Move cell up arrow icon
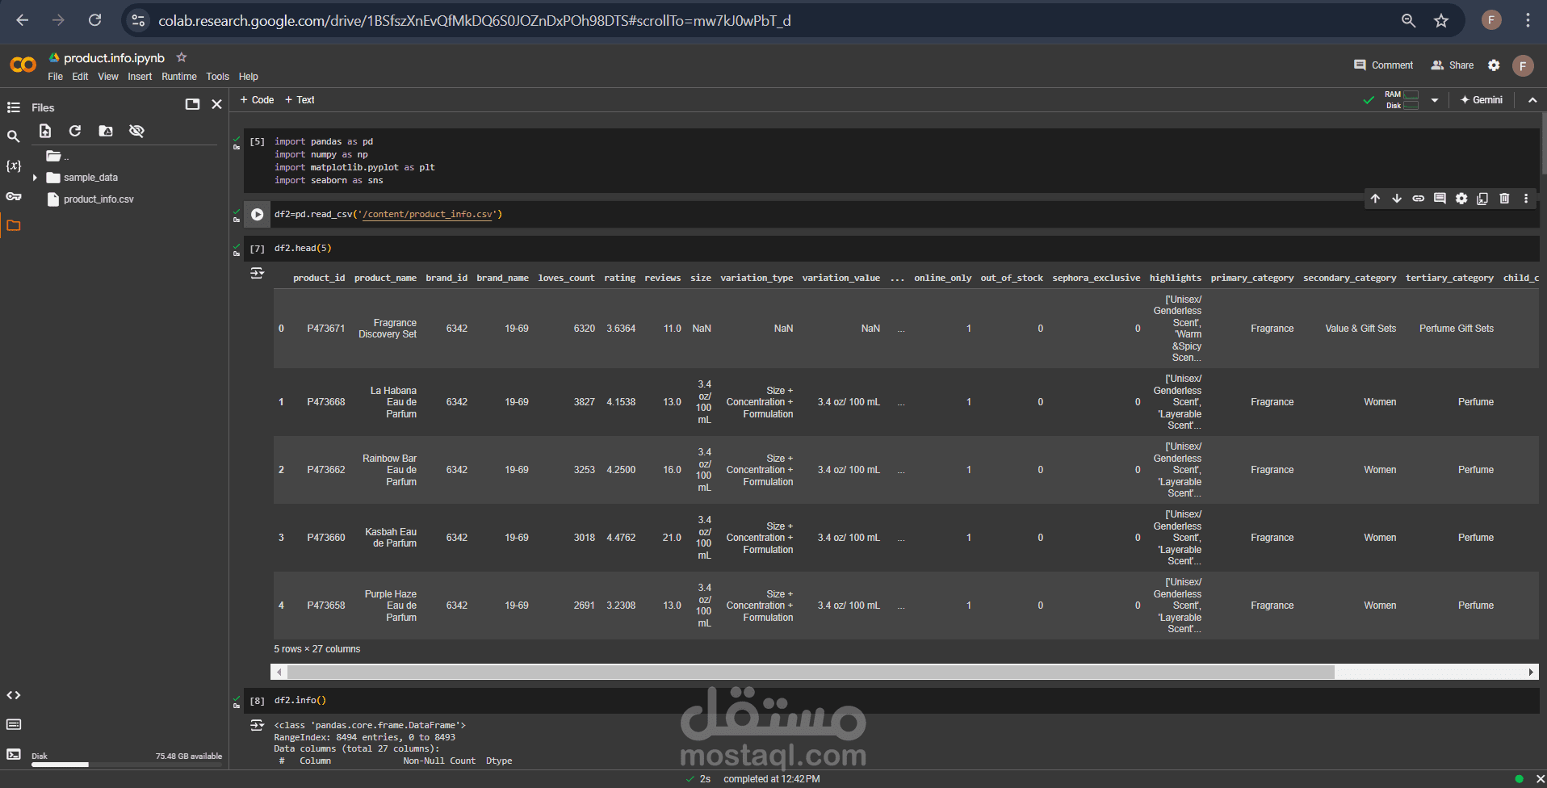Screen dimensions: 1547x788 pyautogui.click(x=1375, y=199)
